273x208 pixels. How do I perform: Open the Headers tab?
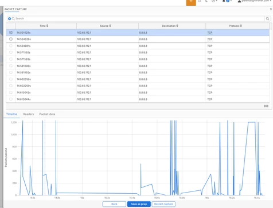pyautogui.click(x=28, y=114)
